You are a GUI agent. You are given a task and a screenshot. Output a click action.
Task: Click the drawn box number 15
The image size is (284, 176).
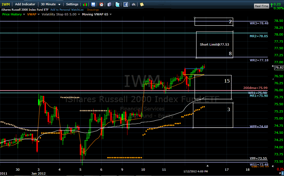click(x=227, y=81)
